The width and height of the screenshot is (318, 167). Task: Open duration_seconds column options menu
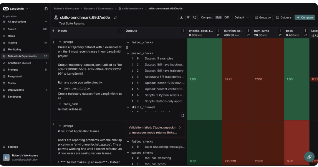(x=248, y=31)
